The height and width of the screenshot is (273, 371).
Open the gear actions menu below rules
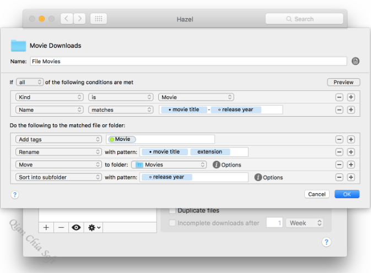click(x=94, y=228)
